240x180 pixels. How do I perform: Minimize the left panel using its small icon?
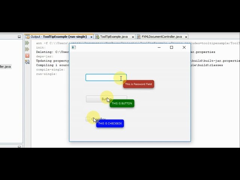[x=19, y=37]
